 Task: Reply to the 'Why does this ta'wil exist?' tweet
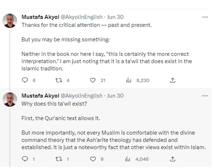click(x=25, y=159)
